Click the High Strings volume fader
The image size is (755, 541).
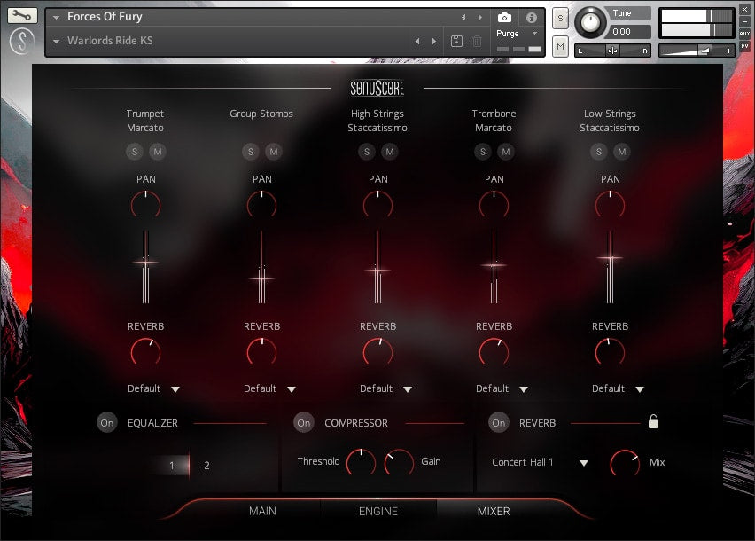click(377, 270)
